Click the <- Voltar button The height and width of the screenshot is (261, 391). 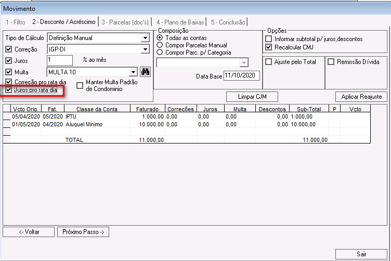tap(29, 232)
